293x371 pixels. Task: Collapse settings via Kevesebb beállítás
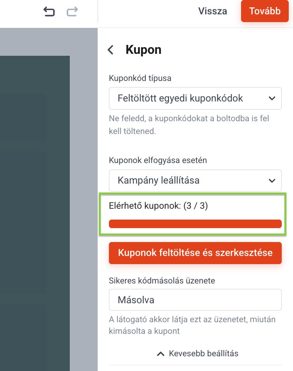tap(198, 354)
